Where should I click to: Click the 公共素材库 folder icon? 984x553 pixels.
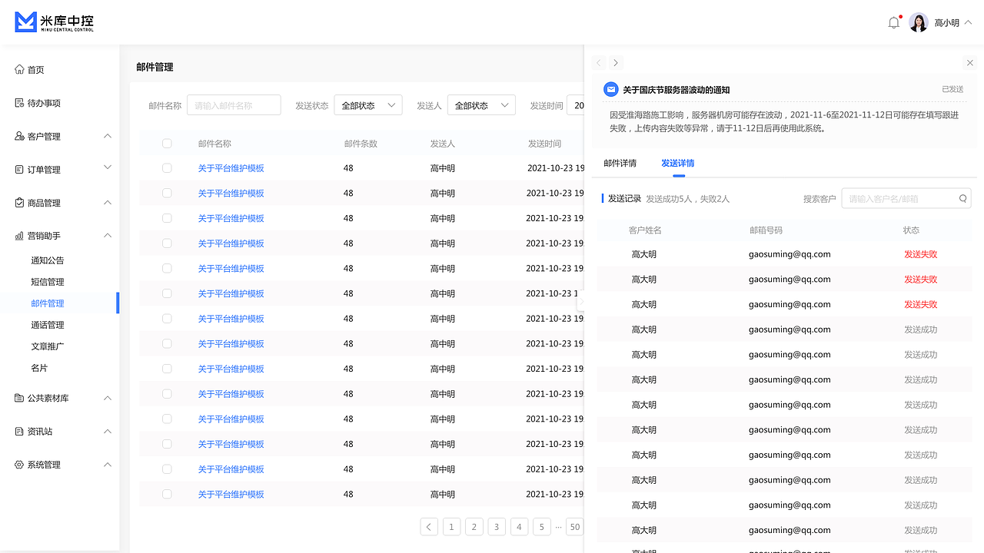[x=19, y=398]
